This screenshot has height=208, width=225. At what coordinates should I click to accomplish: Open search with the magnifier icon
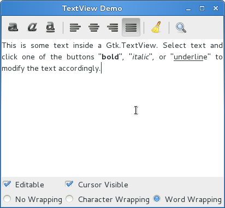[181, 27]
